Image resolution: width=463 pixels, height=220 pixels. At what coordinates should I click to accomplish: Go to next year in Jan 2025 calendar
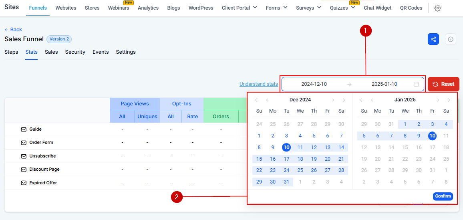(448, 100)
